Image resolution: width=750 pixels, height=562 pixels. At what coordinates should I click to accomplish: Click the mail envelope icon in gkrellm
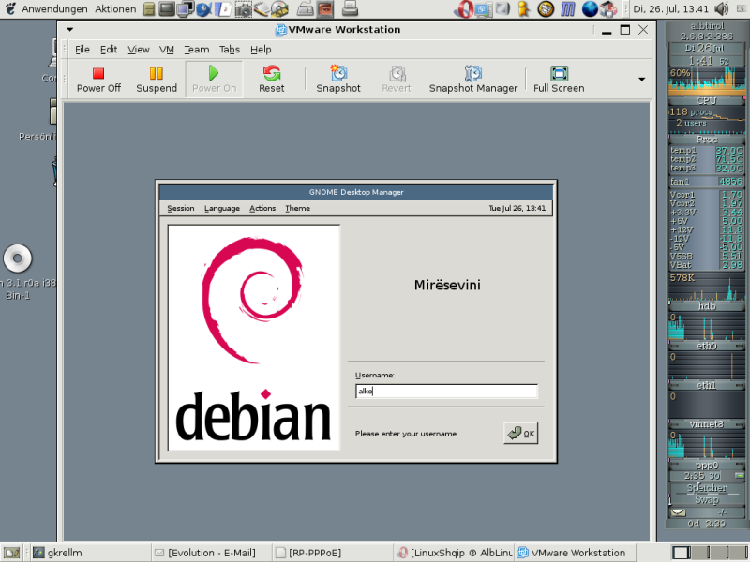coord(678,512)
